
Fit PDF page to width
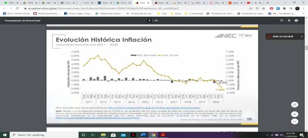point(294,105)
